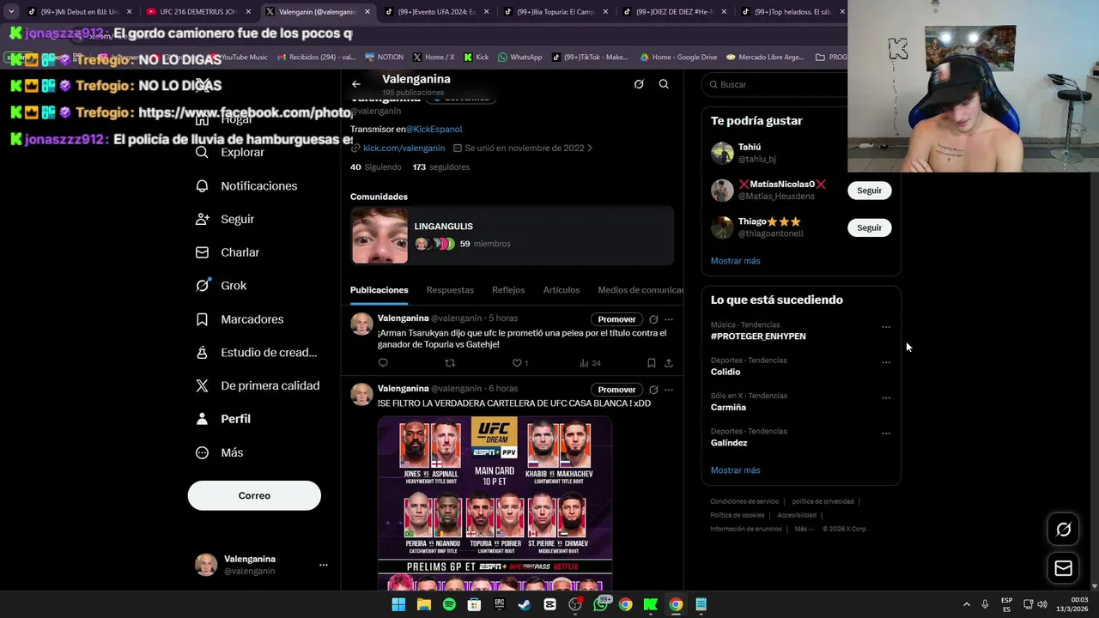Open options for Colidio trend
Screen dimensions: 1099x618
coord(886,362)
